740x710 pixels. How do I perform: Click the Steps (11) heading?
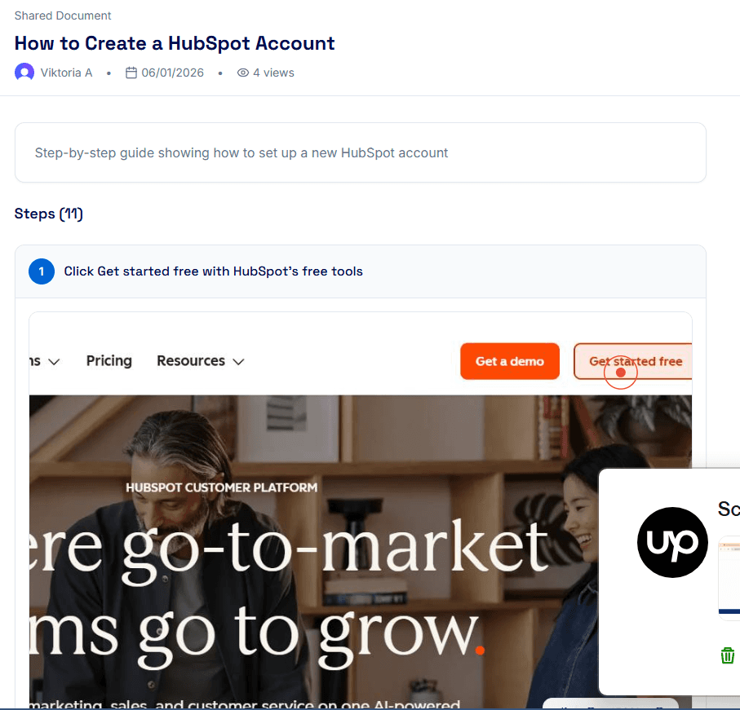pos(49,214)
